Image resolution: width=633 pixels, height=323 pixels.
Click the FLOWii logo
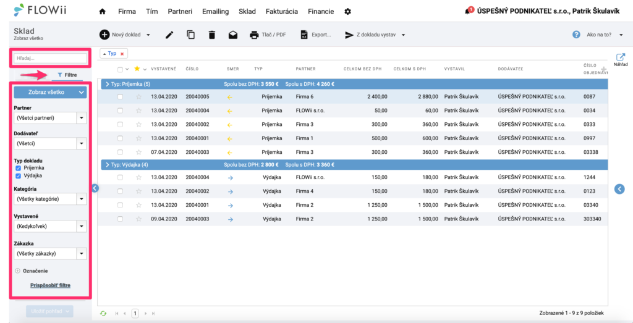[x=40, y=10]
